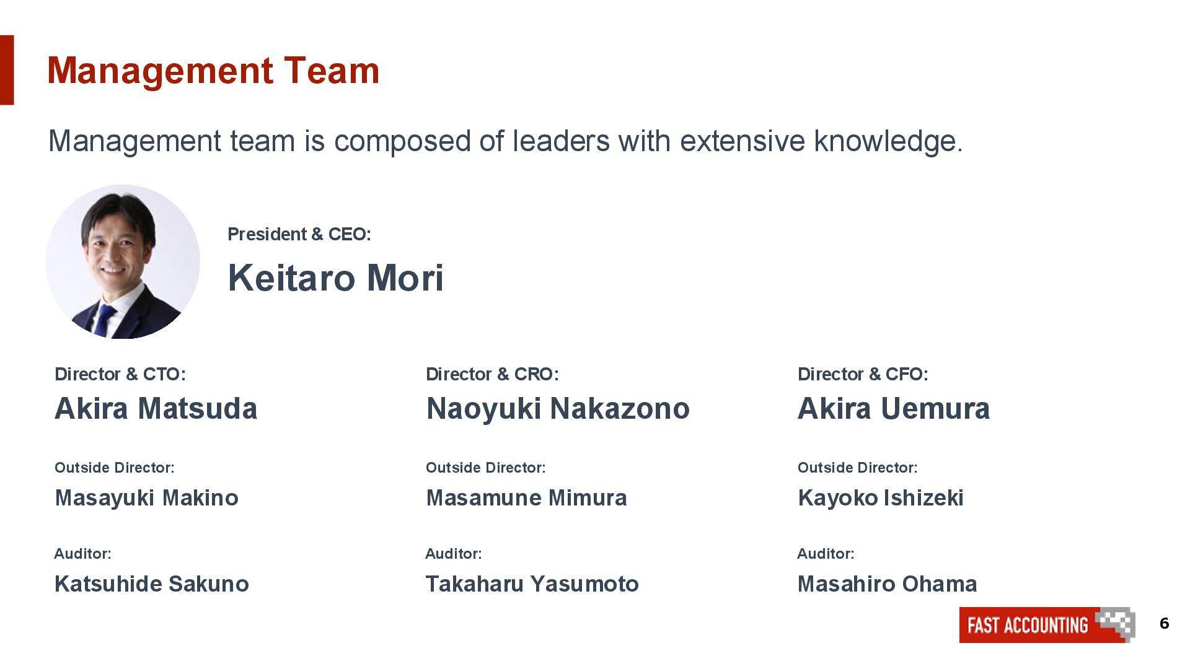Image resolution: width=1190 pixels, height=669 pixels.
Task: Click the slide page number 6
Action: 1165,623
